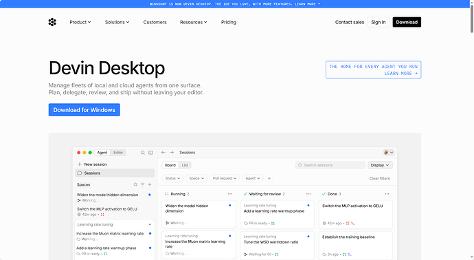Open the Status filter dropdown

(172, 178)
